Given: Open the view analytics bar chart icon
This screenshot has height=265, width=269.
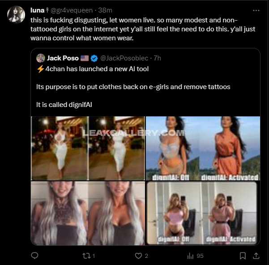Looking at the screenshot, I should [x=190, y=256].
